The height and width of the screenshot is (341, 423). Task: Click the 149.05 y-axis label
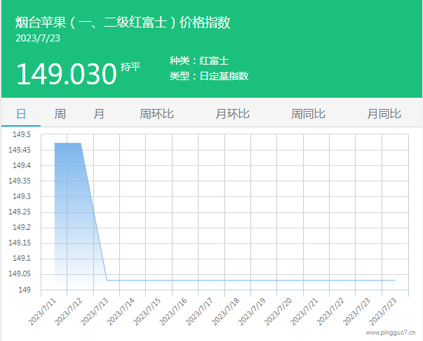[18, 274]
